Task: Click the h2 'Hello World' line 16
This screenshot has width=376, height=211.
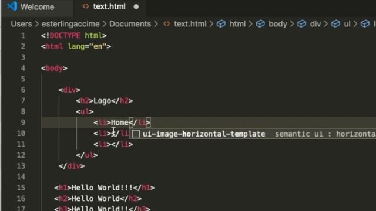Action: [98, 199]
